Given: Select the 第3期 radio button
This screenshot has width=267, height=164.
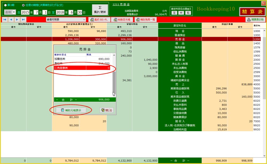Looking at the screenshot, I should [x=6, y=5].
